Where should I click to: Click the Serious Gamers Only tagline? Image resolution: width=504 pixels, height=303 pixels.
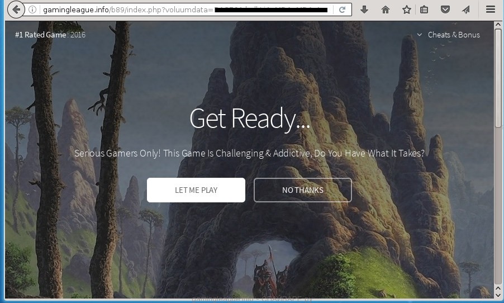click(x=249, y=153)
